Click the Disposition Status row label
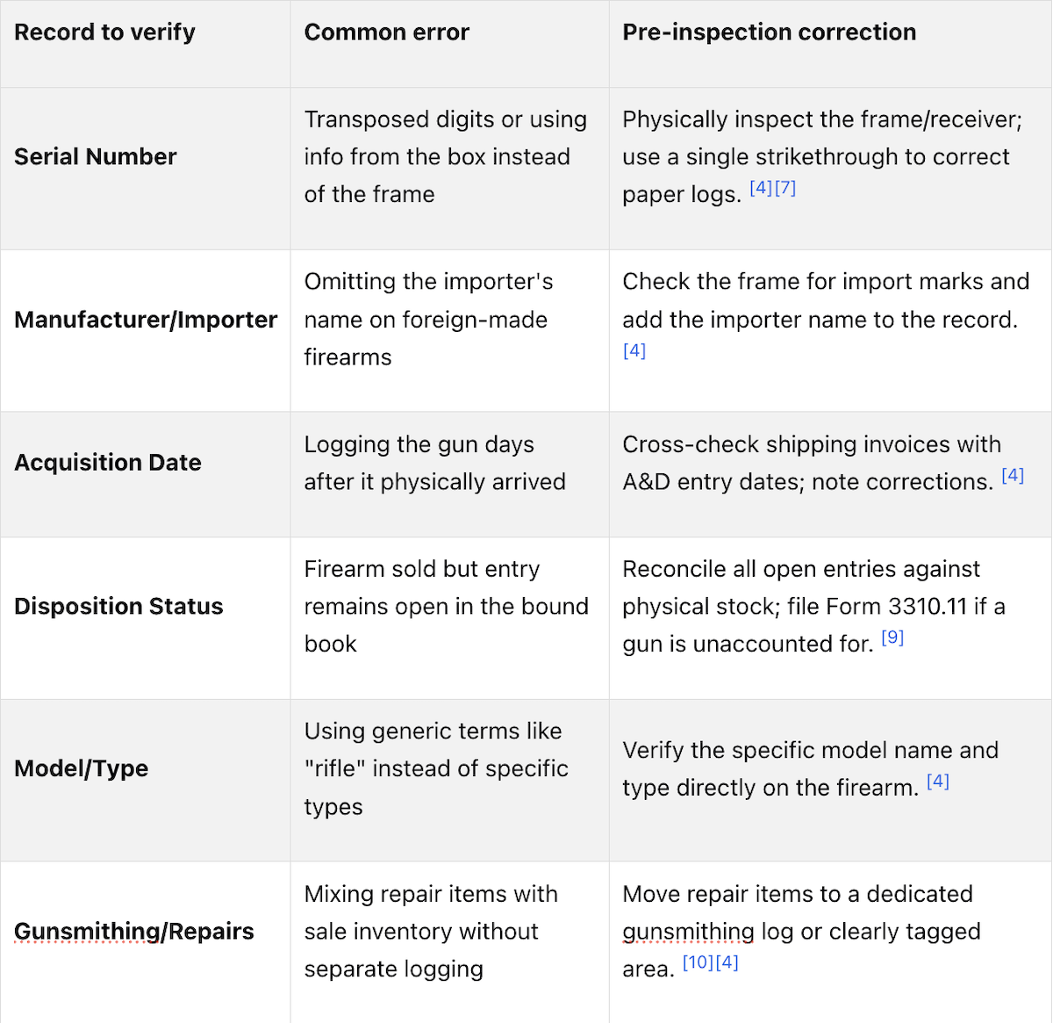The height and width of the screenshot is (1023, 1053). [118, 607]
